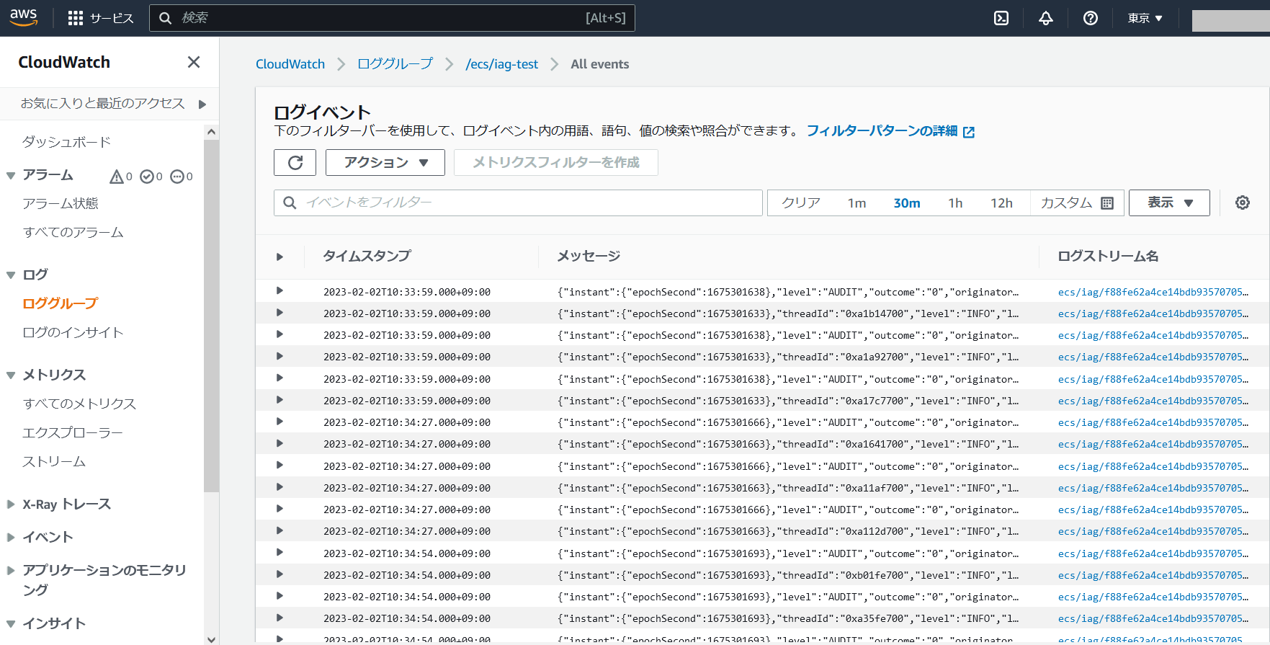This screenshot has width=1270, height=645.
Task: Click the ログストリーム名 column header
Action: [x=1108, y=257]
